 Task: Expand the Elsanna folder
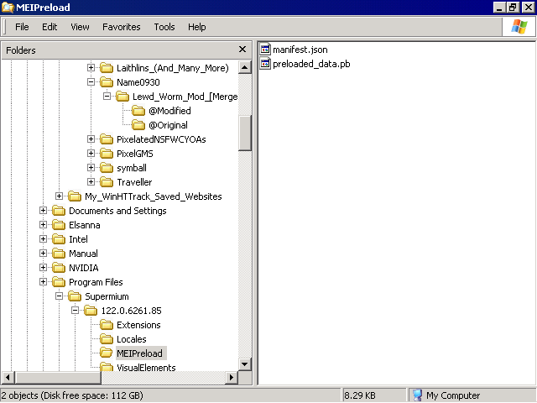click(43, 225)
